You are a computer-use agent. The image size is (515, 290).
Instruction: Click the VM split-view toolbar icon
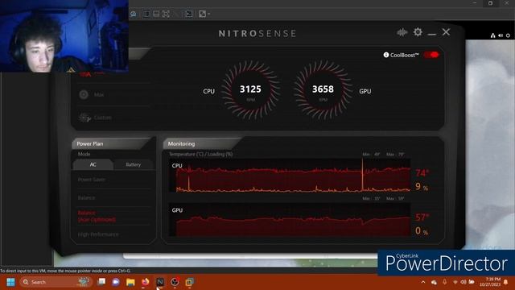pyautogui.click(x=146, y=14)
